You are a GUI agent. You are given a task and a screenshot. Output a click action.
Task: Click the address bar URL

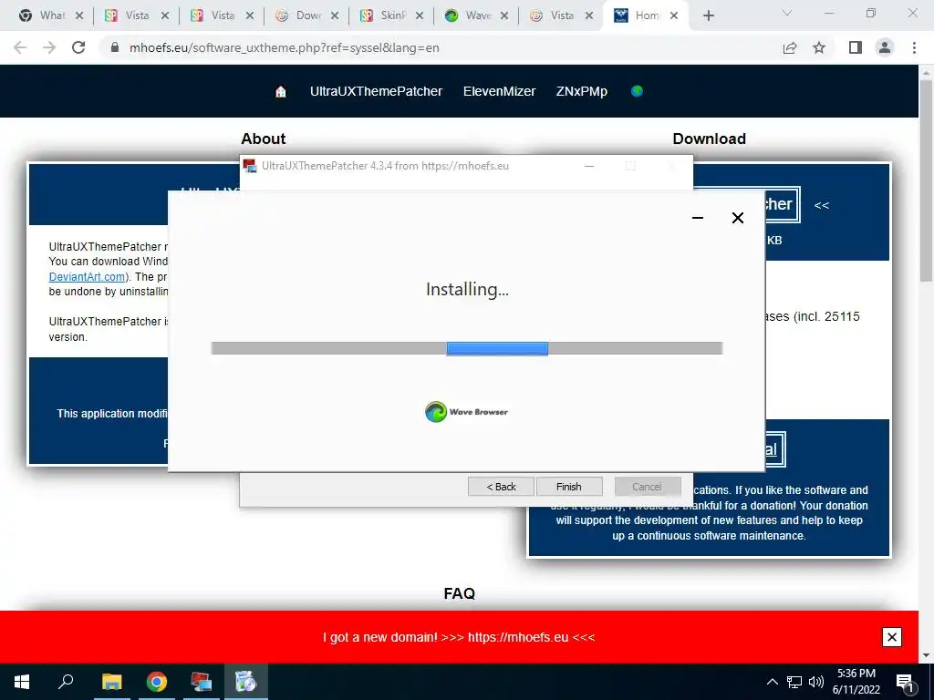click(285, 47)
